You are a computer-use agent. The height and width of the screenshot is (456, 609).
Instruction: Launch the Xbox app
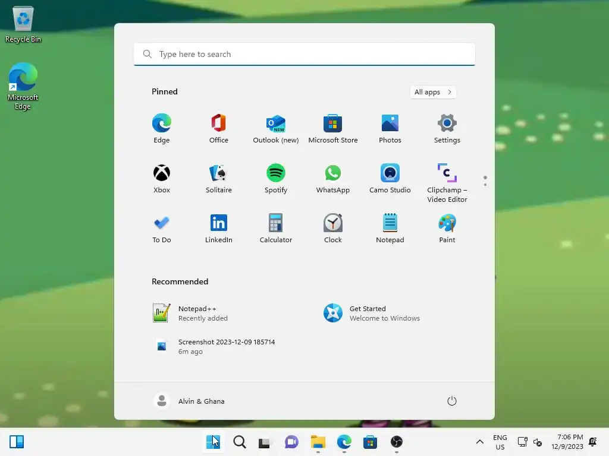(x=162, y=179)
